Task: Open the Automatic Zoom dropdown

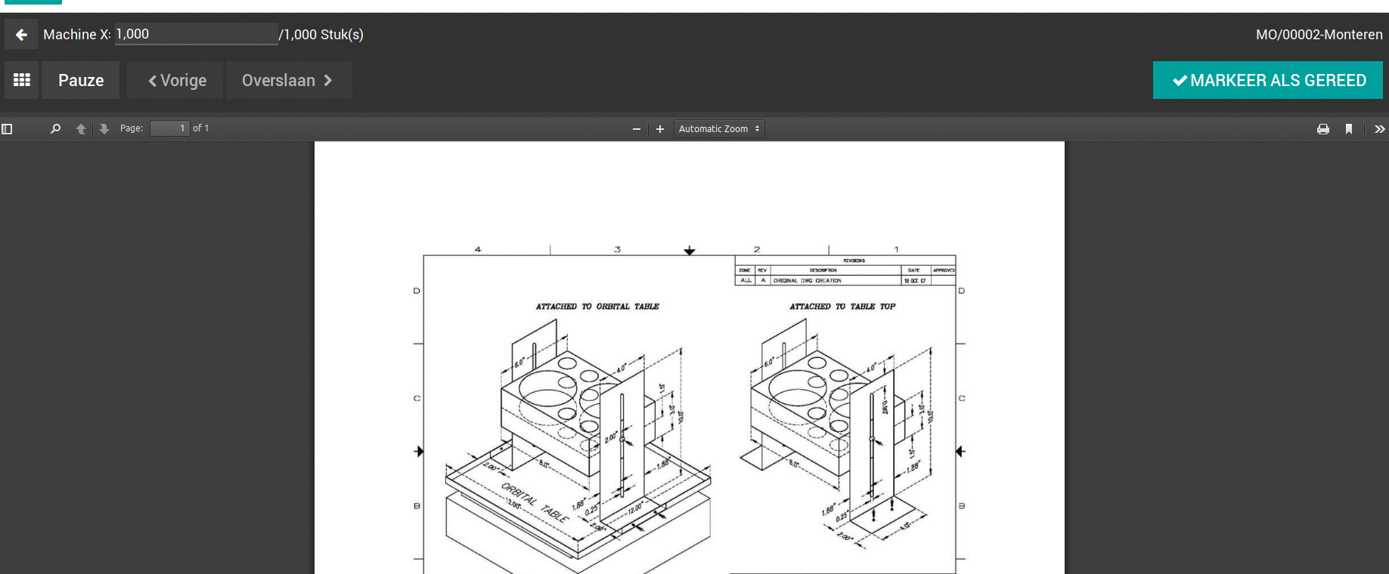Action: coord(719,129)
